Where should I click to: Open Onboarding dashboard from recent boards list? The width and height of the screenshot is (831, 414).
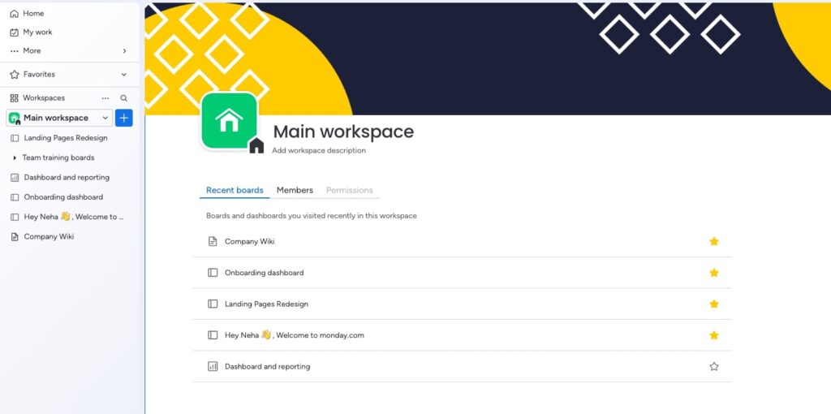[x=265, y=273]
